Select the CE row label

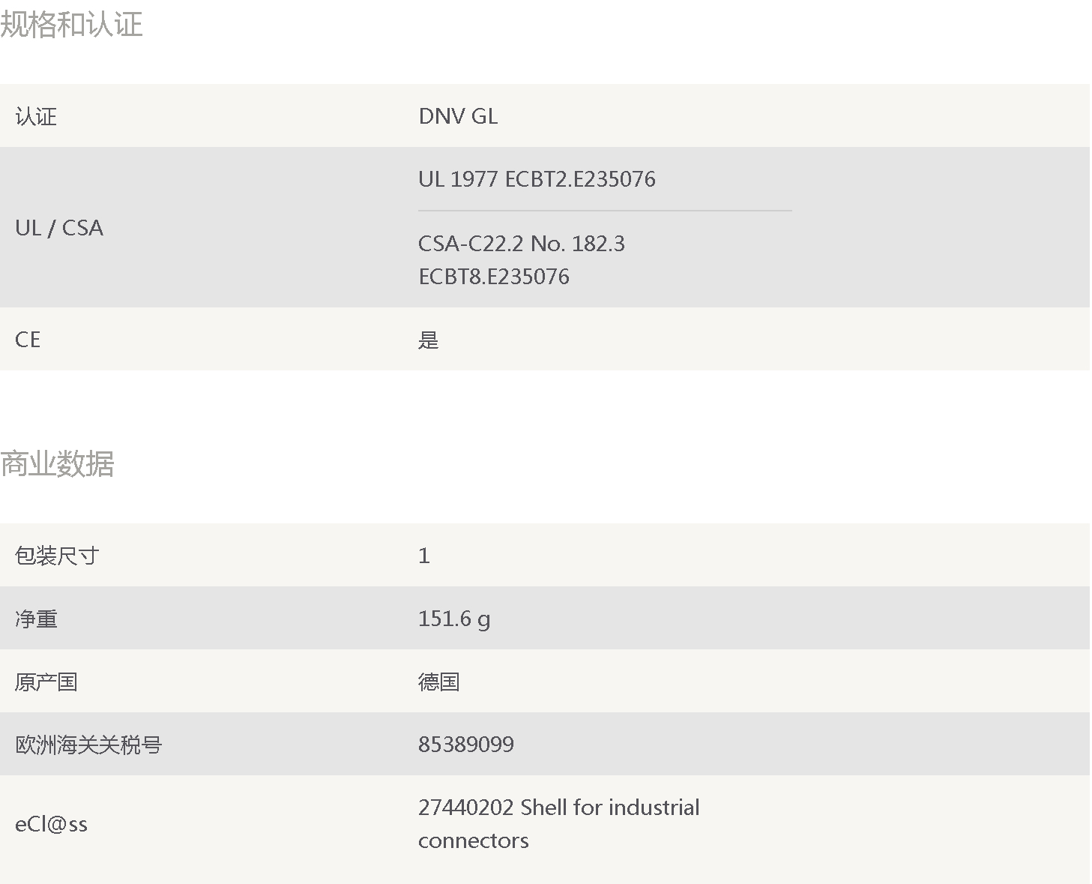28,340
